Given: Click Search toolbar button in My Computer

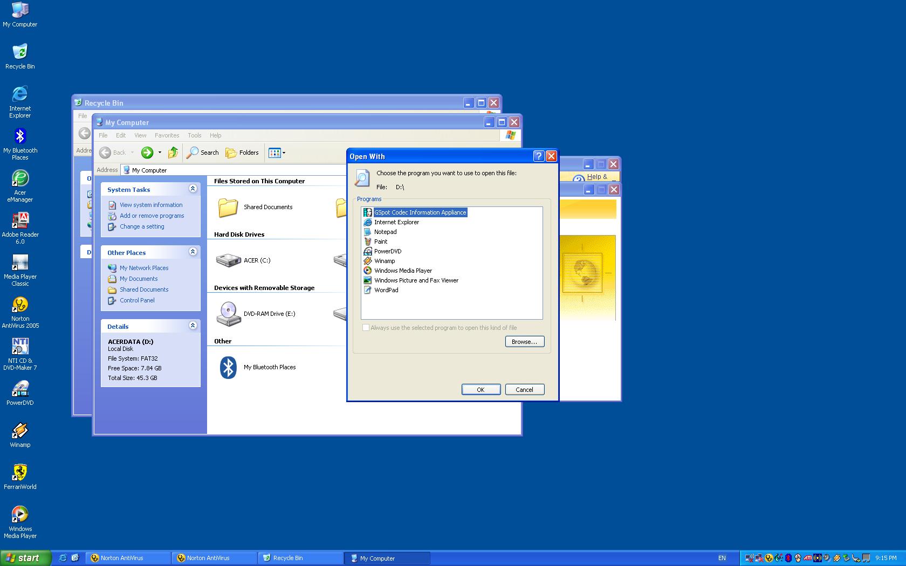Looking at the screenshot, I should [x=203, y=153].
